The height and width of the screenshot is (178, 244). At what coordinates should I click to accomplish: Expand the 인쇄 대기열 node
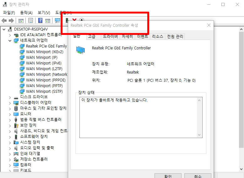coord(10,154)
